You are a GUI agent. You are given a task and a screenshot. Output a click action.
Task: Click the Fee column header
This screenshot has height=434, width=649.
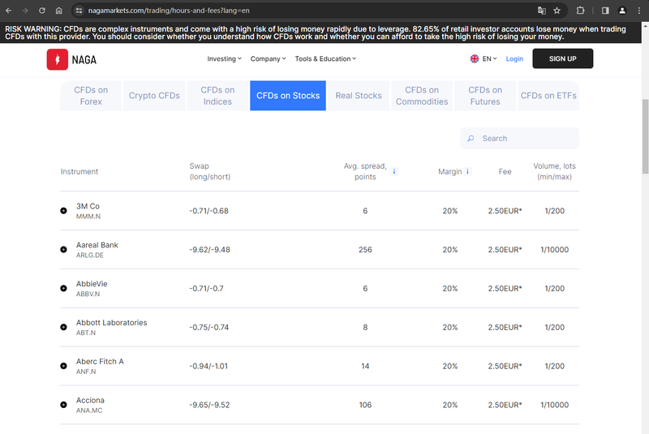pyautogui.click(x=505, y=171)
